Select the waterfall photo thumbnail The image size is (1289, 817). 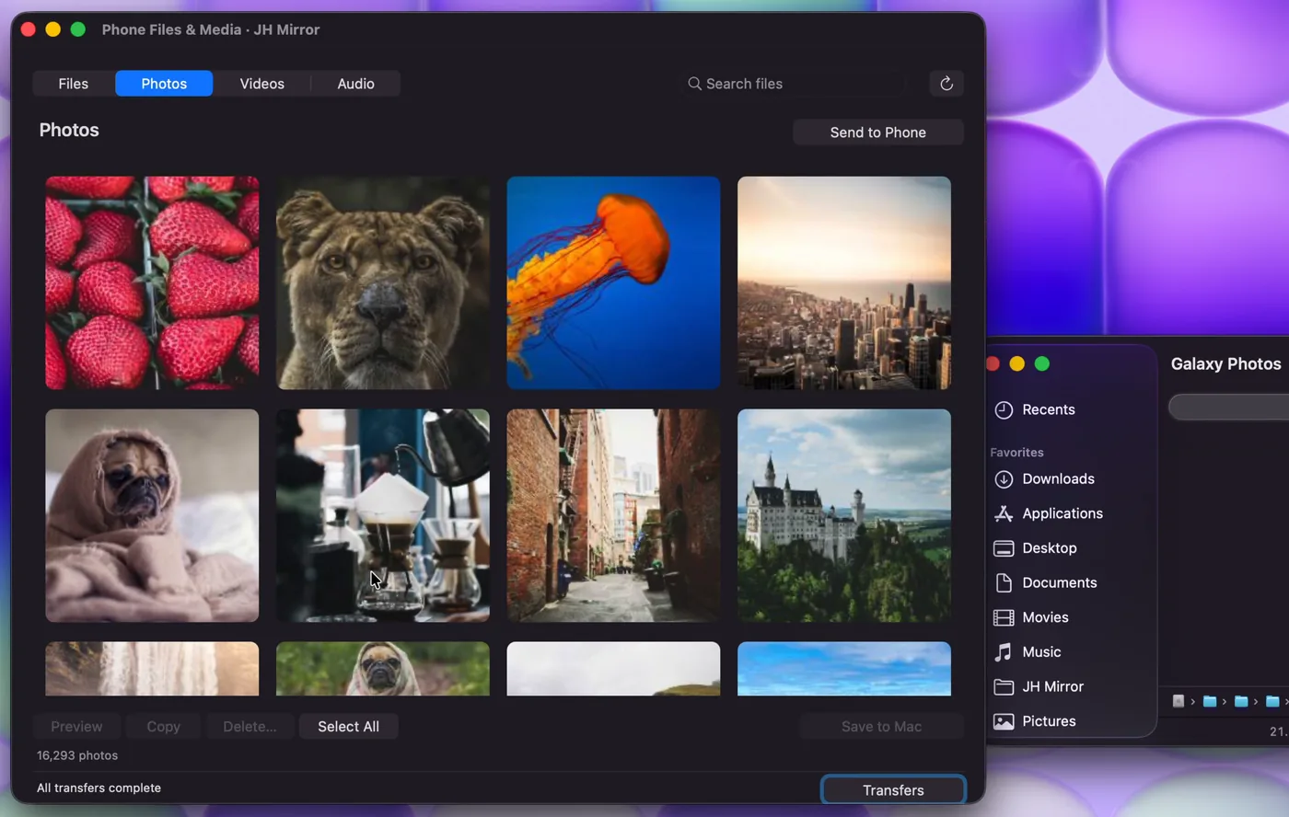pos(152,669)
